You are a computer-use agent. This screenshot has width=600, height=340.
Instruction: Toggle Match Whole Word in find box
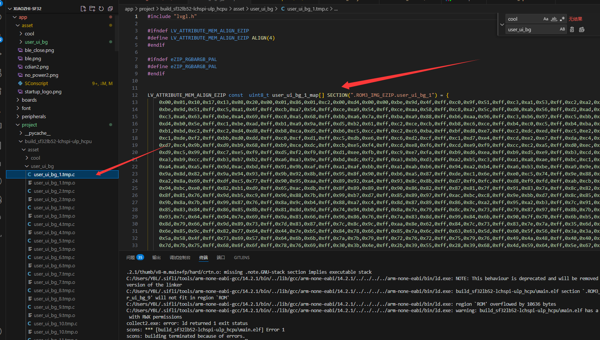(554, 19)
